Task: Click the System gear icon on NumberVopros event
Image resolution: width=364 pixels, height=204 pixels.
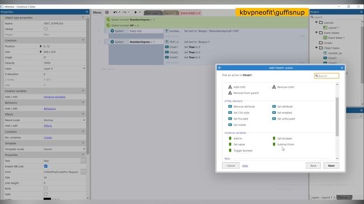Action: [x=112, y=42]
